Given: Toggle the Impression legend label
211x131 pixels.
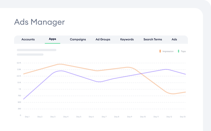Looking at the screenshot, I should click(x=168, y=51).
